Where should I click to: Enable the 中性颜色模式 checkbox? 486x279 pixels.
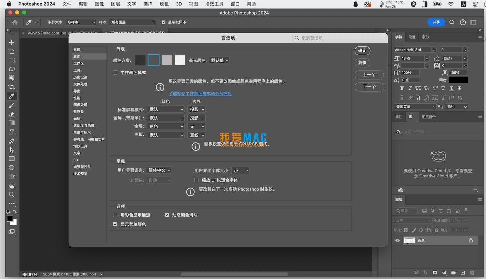pos(115,72)
